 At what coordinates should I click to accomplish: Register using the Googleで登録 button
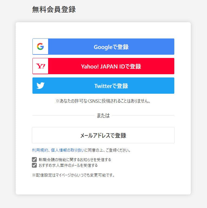103,47
